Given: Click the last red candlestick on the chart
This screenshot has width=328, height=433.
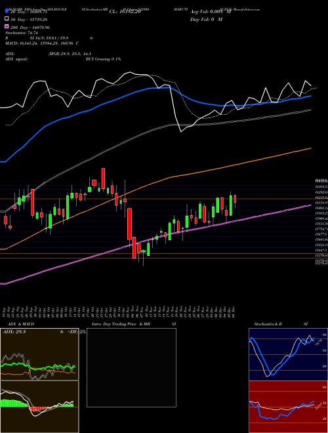Looking at the screenshot, I should click(x=236, y=199).
